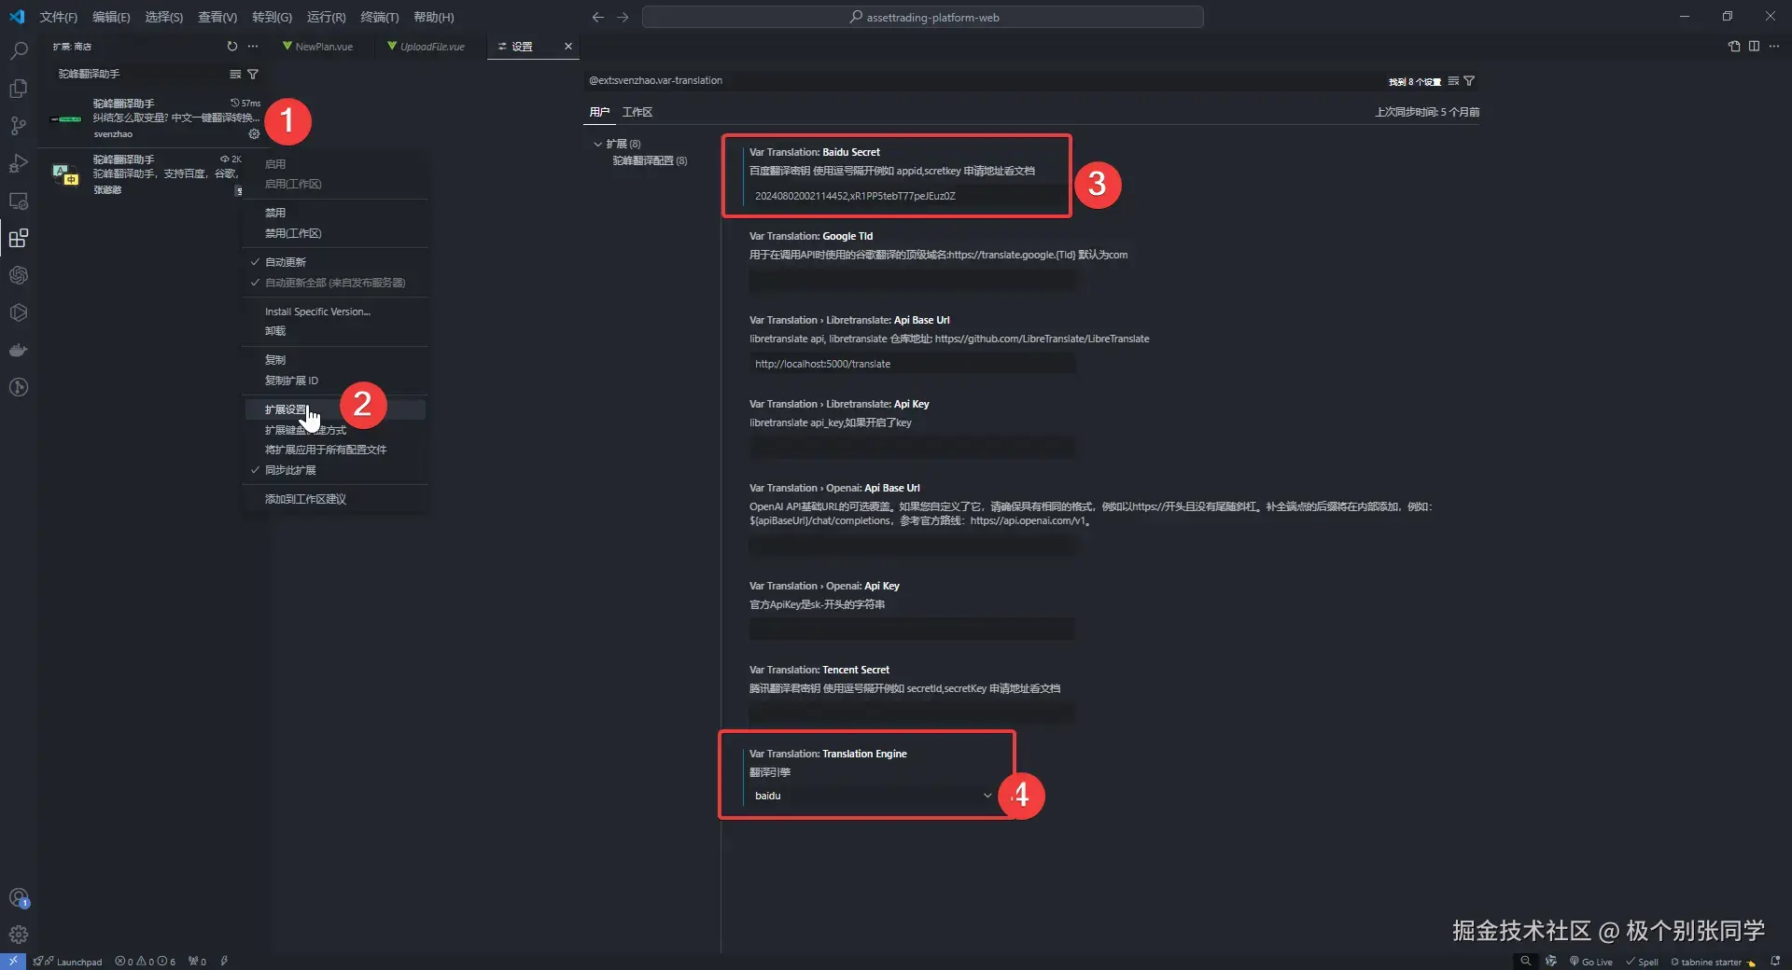
Task: Choose 禁用 in the context menu
Action: click(334, 213)
